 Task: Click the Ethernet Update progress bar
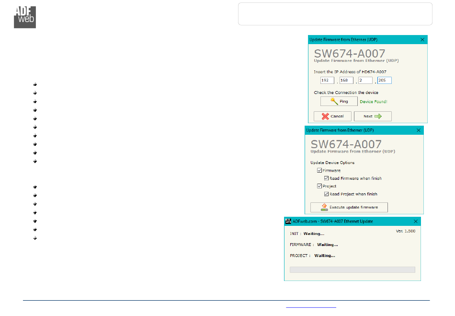click(x=352, y=269)
